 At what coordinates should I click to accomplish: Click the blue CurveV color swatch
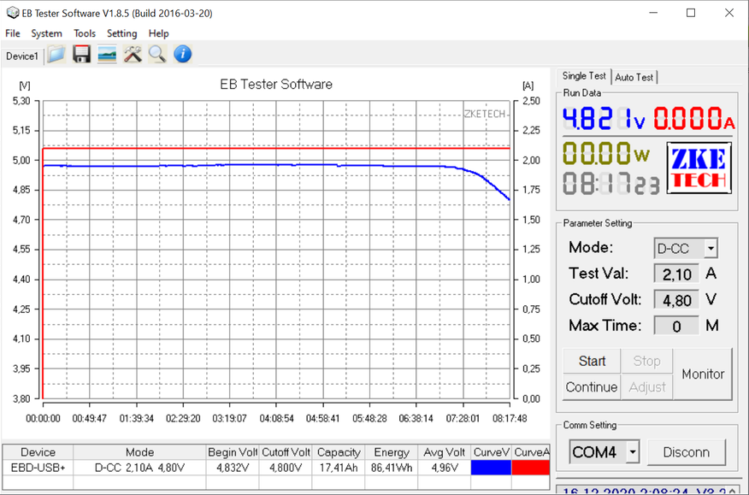point(491,468)
